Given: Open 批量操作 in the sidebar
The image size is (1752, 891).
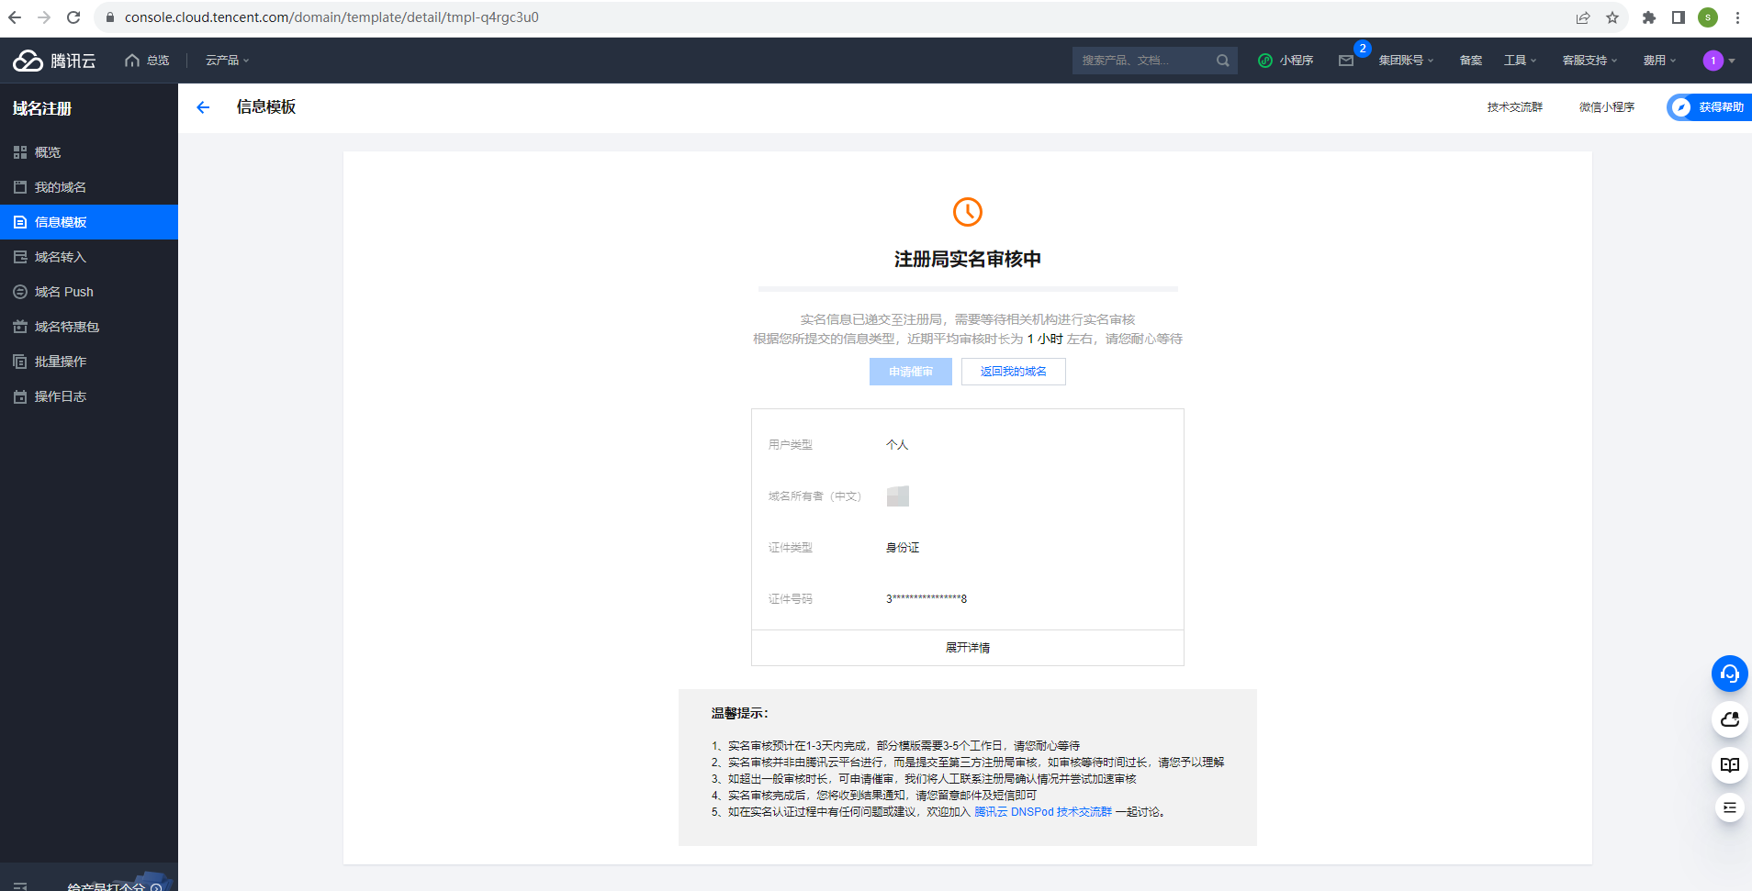Looking at the screenshot, I should click(89, 362).
